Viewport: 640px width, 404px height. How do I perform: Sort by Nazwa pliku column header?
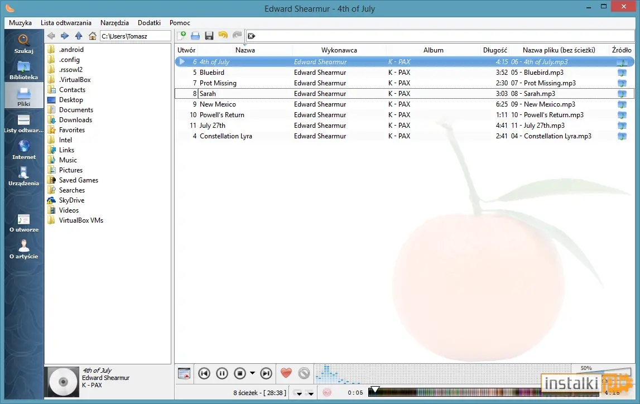click(x=559, y=50)
